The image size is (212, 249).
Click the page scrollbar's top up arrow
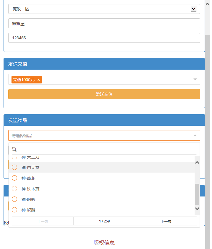tap(207, 4)
